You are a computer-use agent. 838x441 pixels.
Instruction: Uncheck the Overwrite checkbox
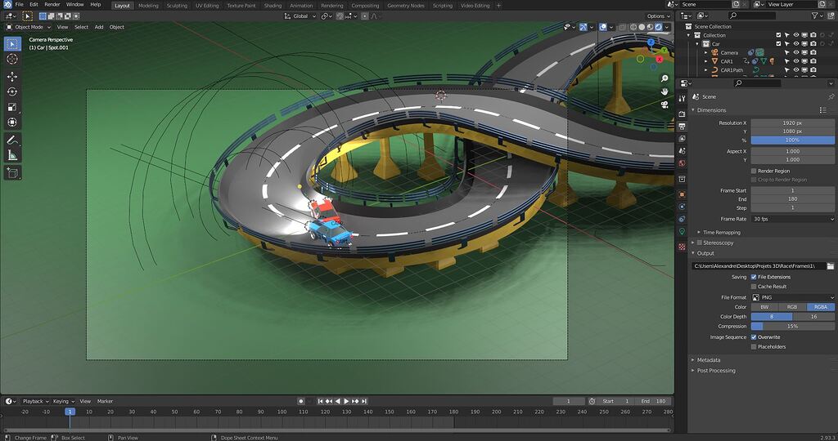tap(754, 337)
